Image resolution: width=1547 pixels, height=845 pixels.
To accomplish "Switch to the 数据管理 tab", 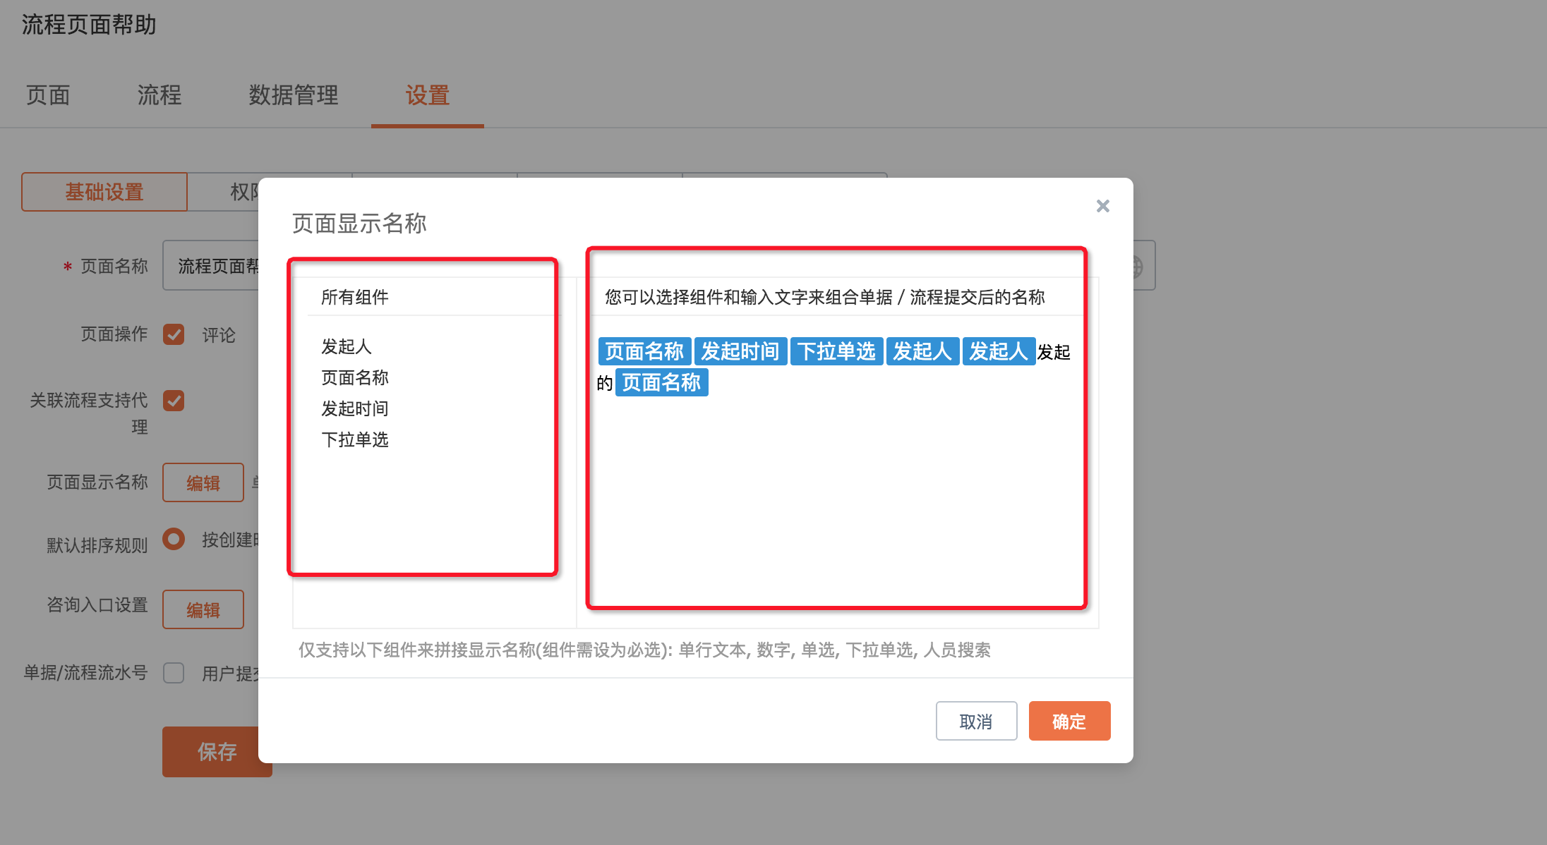I will tap(294, 95).
